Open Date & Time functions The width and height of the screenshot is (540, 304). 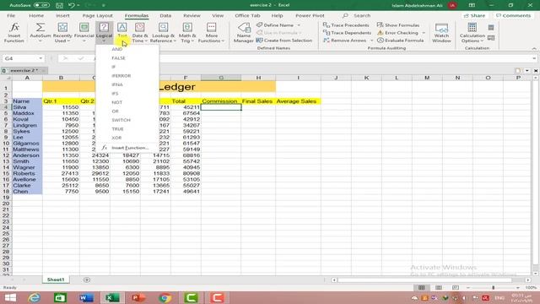pyautogui.click(x=140, y=33)
